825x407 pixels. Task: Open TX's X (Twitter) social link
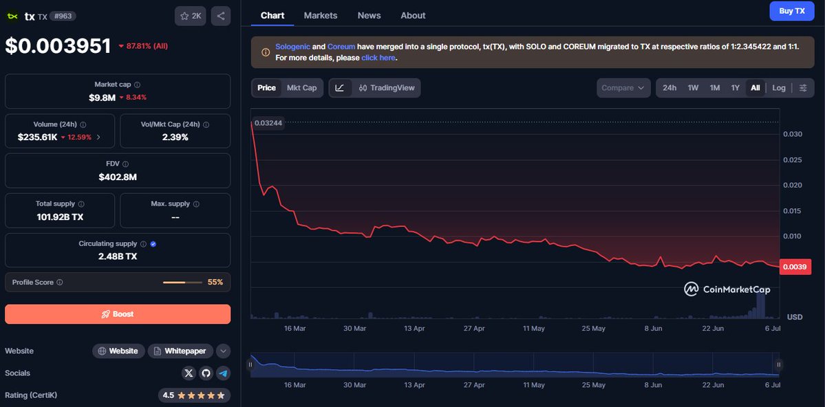(189, 373)
